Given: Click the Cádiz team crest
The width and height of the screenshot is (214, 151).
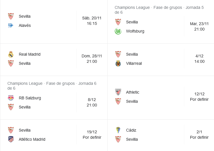Looking at the screenshot, I should pos(118,130).
